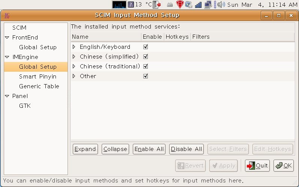The width and height of the screenshot is (299, 187).
Task: Click the Enable All button
Action: tap(149, 149)
